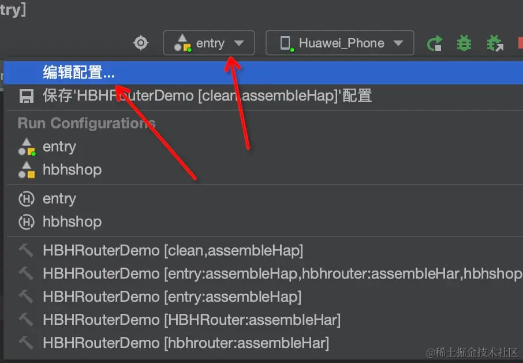This screenshot has height=363, width=523.
Task: Open the entry run configuration dropdown
Action: [209, 43]
